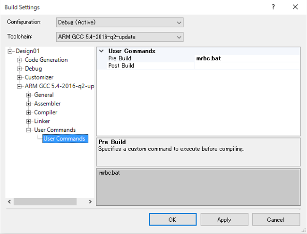Screen dimensions: 307x234
Task: Cancel the Build Settings dialog
Action: (276, 219)
